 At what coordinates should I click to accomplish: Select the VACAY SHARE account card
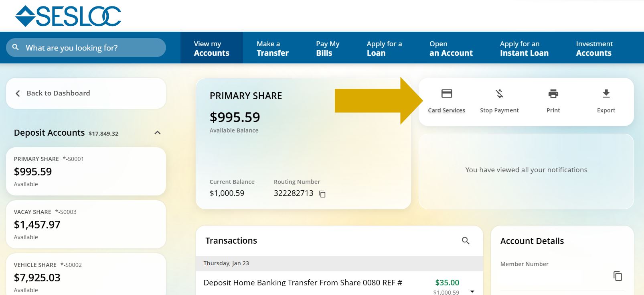[86, 224]
